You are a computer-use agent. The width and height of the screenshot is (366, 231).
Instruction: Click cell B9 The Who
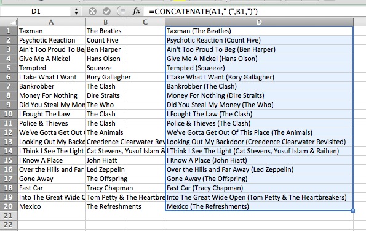point(105,105)
